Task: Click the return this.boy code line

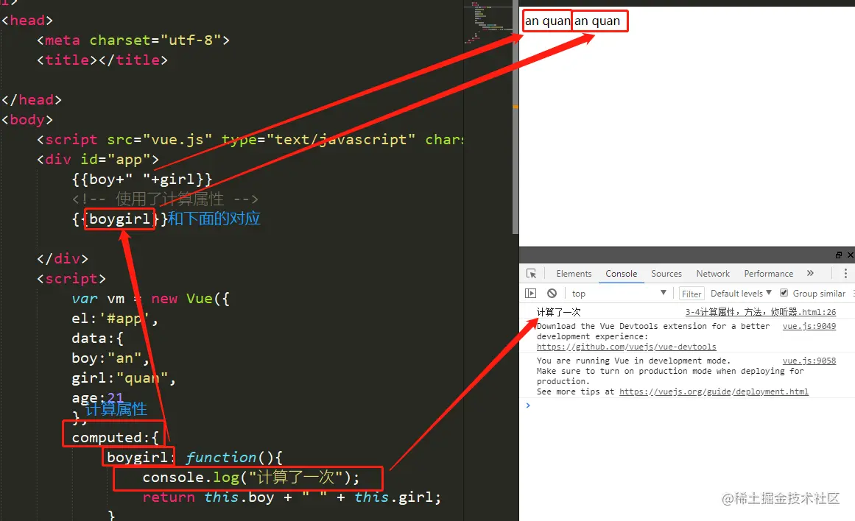Action: coord(292,497)
